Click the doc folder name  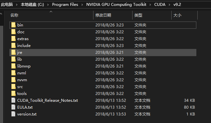click(x=21, y=32)
